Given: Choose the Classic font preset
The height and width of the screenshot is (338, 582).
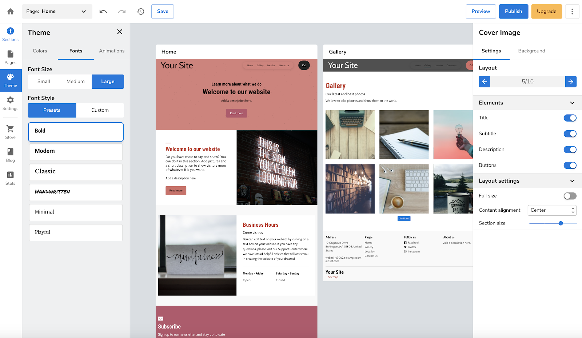Looking at the screenshot, I should pos(76,172).
